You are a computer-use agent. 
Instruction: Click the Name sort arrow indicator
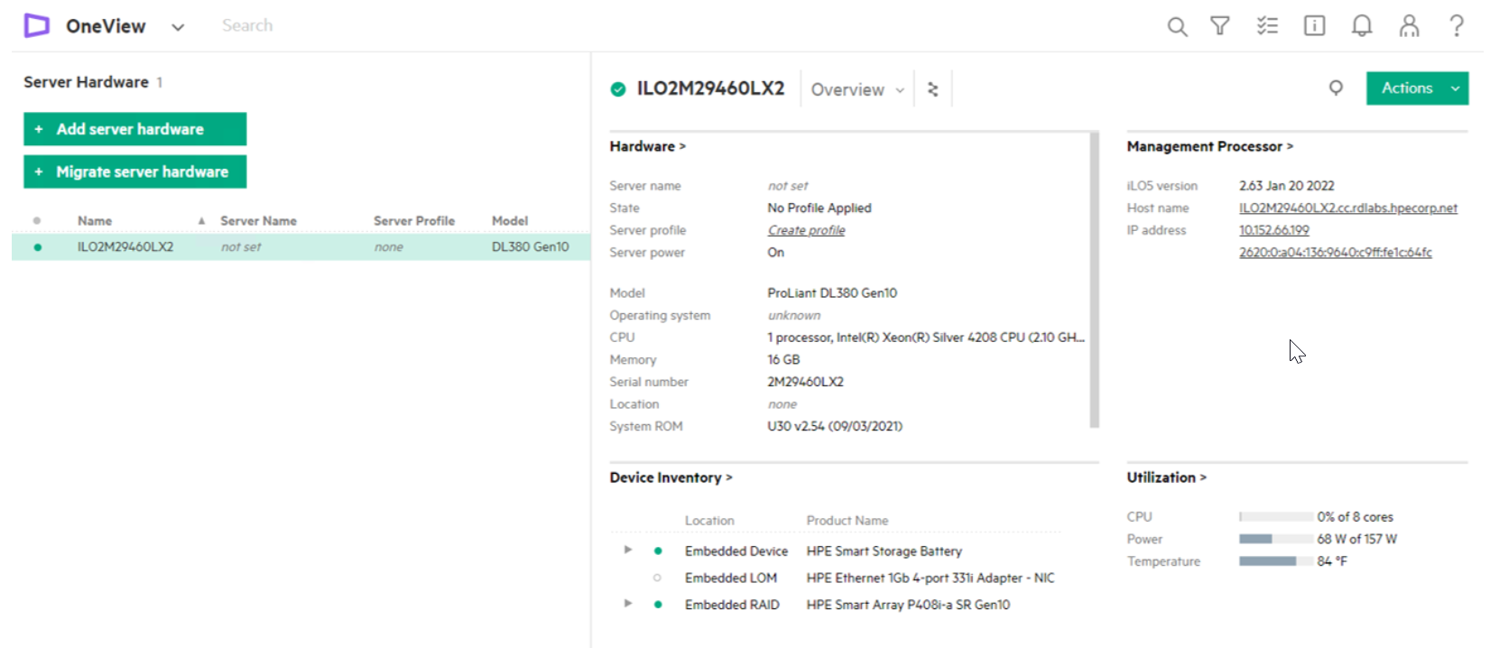coord(201,220)
